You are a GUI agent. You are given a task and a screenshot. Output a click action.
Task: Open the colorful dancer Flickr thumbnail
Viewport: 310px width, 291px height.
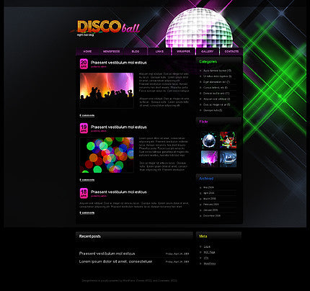[228, 140]
